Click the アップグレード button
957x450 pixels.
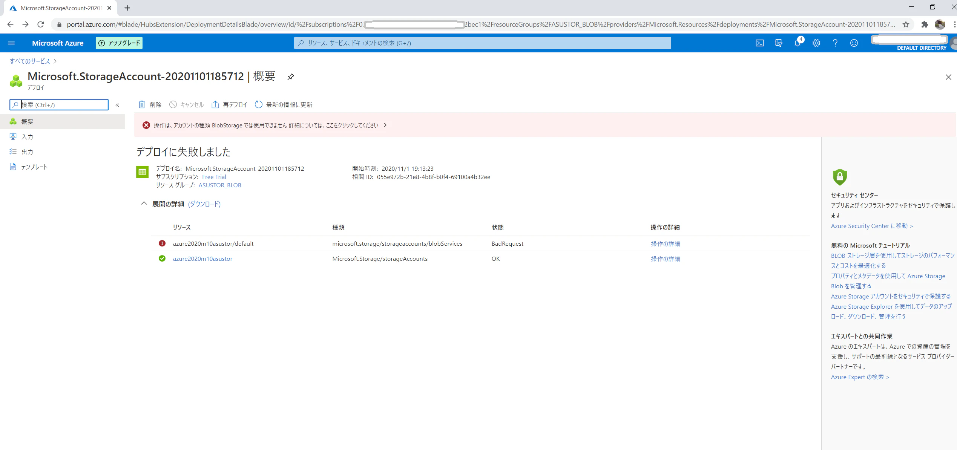pyautogui.click(x=119, y=43)
